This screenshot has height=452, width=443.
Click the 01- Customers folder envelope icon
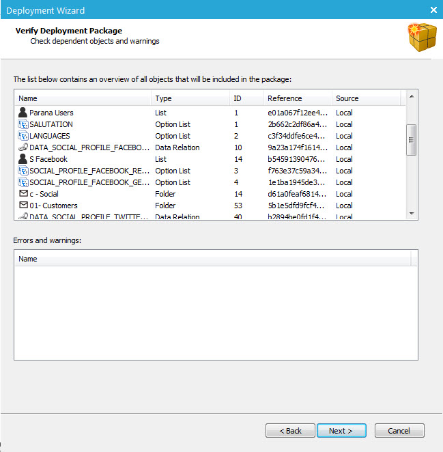coord(23,206)
